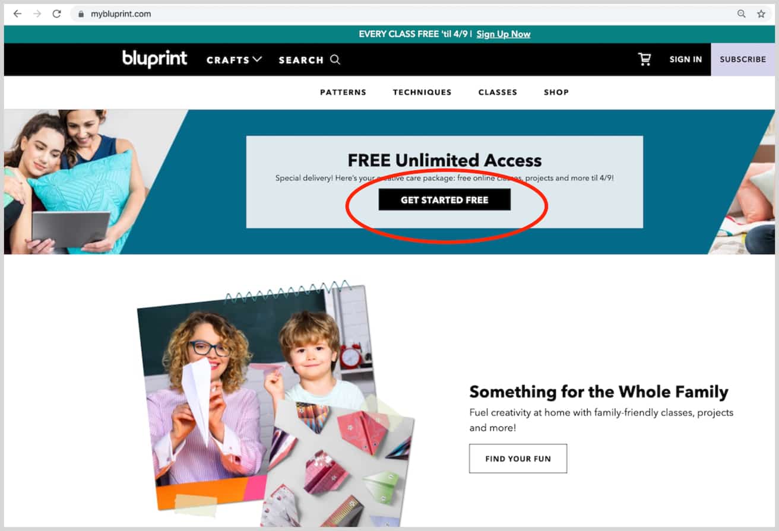779x531 pixels.
Task: Reload the page with the refresh icon
Action: click(56, 14)
